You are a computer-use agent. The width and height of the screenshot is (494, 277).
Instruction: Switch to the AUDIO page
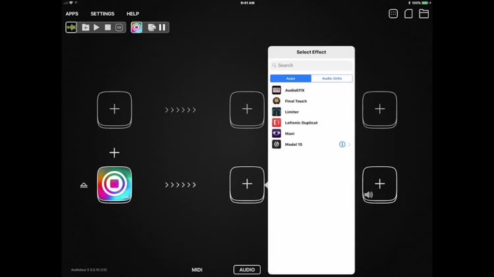pos(247,270)
